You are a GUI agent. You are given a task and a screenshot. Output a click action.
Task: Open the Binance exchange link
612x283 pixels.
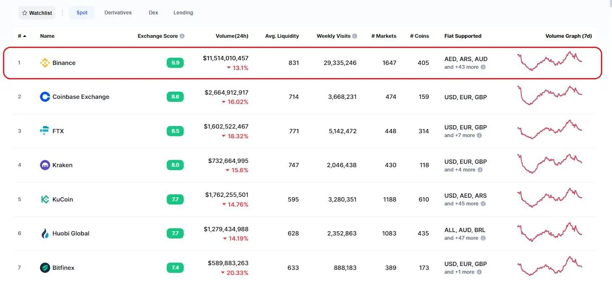point(64,63)
